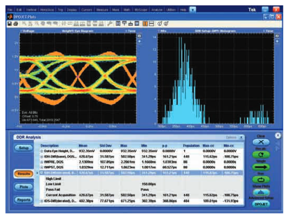Viewport: 289px width, 217px height.
Task: Click the histogram plot area
Action: 216,79
